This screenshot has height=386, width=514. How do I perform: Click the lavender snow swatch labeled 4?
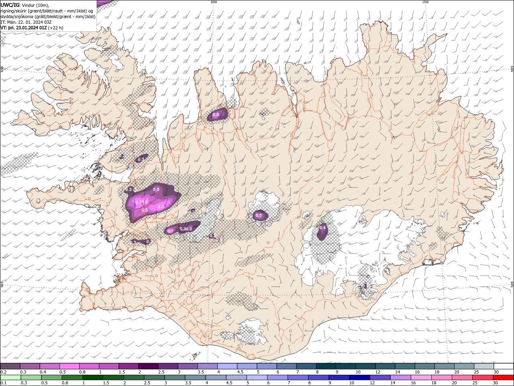coord(227,366)
